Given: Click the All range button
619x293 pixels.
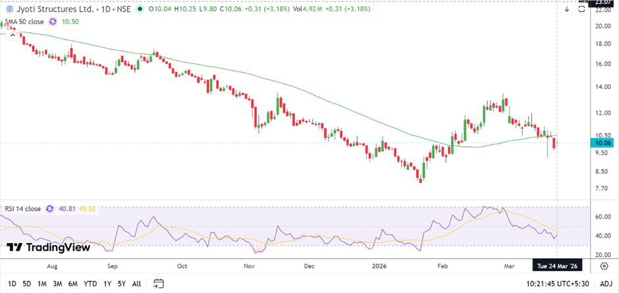Looking at the screenshot, I should (136, 284).
